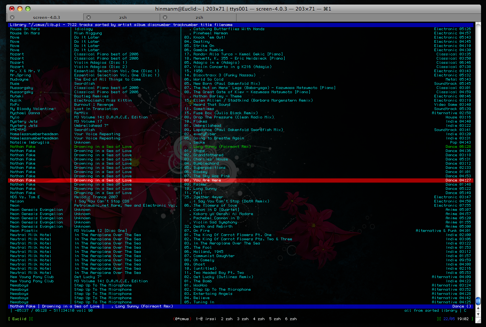Image resolution: width=486 pixels, height=327 pixels.
Task: Choose New Born (Paul Oakenfold Mix)
Action: tap(227, 84)
